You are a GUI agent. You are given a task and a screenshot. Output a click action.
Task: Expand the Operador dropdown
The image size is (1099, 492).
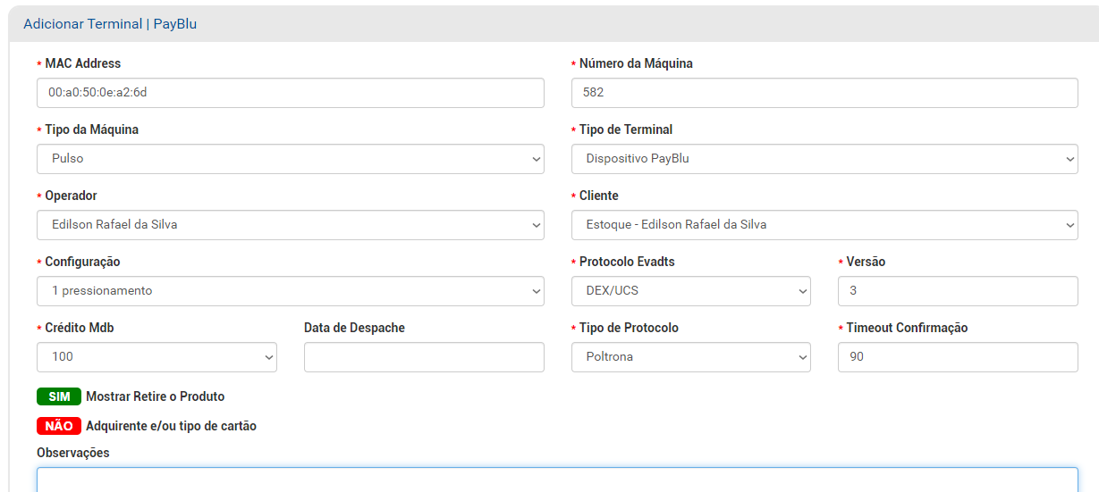[291, 225]
